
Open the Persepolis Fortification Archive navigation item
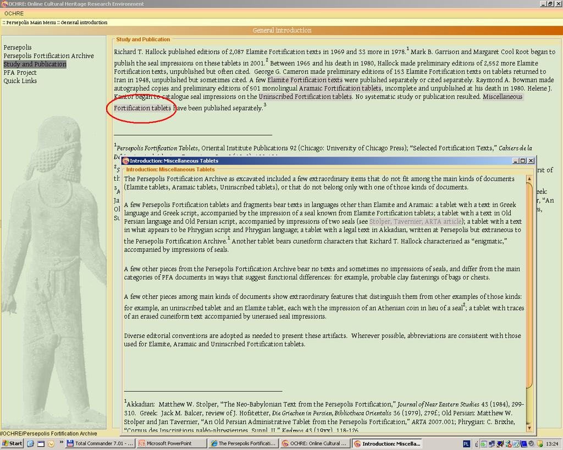pos(49,55)
